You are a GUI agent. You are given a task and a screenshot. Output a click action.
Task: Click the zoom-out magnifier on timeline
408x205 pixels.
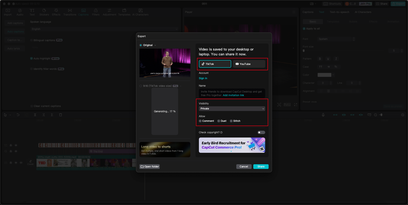375,115
